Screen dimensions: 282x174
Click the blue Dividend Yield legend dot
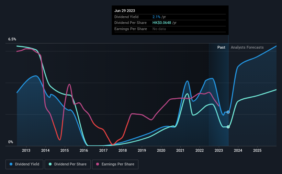[x=11, y=164]
